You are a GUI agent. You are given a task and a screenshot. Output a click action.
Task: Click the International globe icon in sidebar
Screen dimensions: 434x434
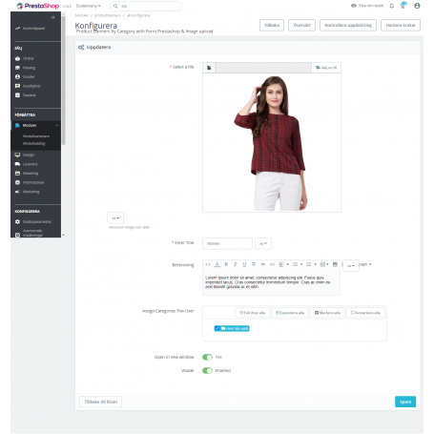[17, 182]
